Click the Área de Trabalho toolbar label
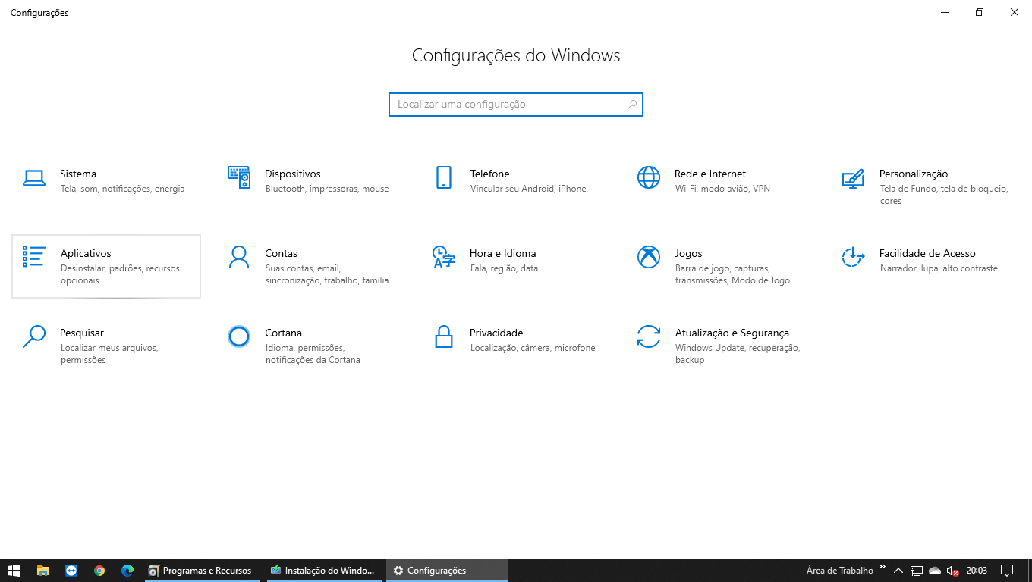 coord(840,571)
